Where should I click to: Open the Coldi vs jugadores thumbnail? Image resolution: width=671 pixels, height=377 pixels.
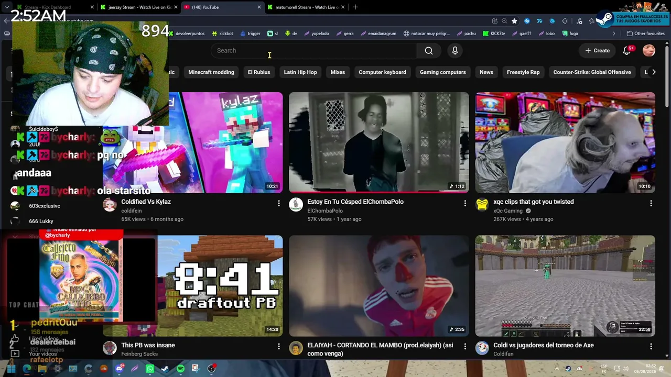pos(565,286)
